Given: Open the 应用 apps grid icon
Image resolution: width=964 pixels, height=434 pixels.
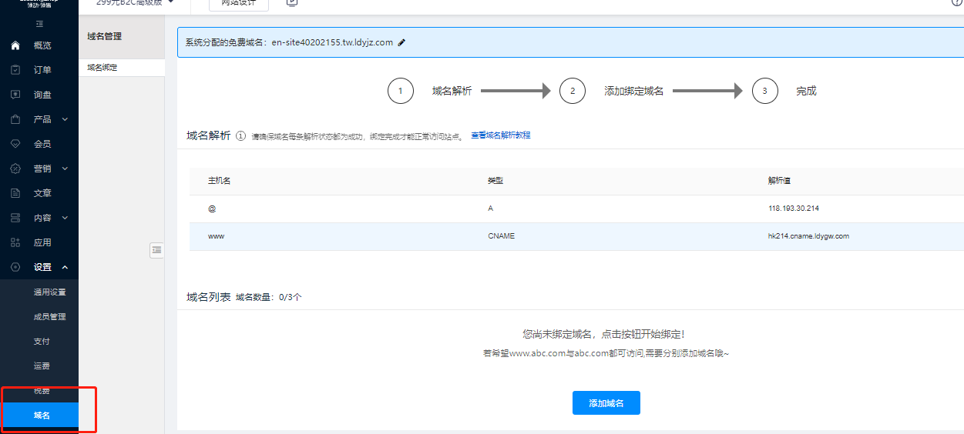Looking at the screenshot, I should pos(15,242).
